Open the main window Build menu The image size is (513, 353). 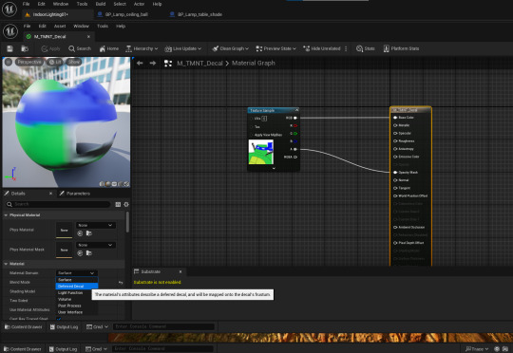(x=101, y=4)
